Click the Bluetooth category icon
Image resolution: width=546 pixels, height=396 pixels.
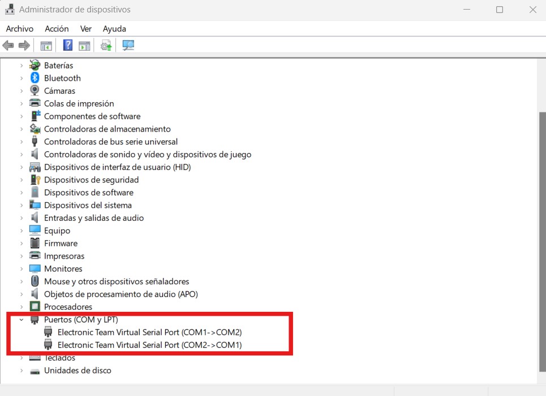pos(35,78)
